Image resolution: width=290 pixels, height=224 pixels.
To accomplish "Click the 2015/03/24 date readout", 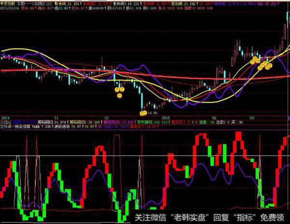I will click(10, 7).
